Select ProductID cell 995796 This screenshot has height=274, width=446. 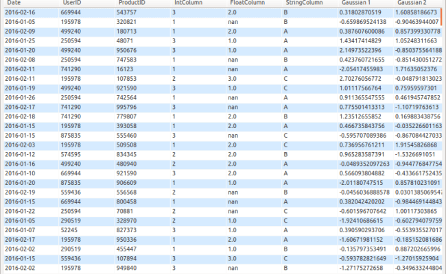click(126, 107)
